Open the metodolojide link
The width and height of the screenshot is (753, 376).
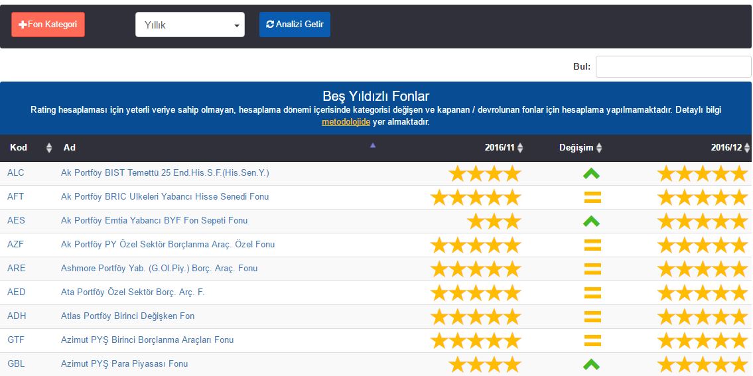coord(346,122)
